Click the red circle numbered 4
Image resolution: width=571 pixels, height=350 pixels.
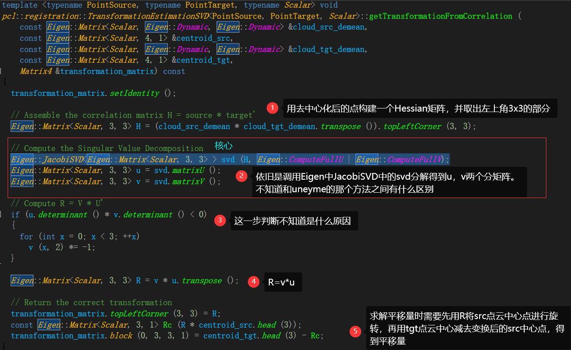(254, 281)
